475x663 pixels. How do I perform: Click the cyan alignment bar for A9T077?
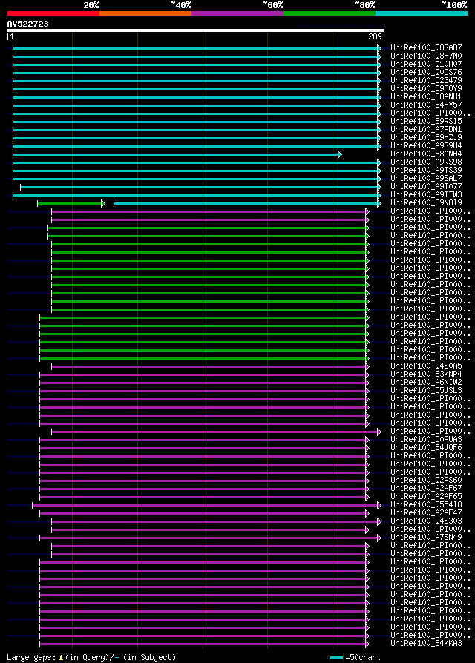(x=201, y=188)
